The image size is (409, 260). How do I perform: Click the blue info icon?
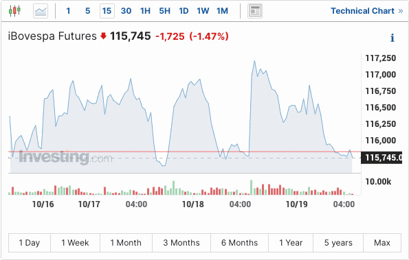pyautogui.click(x=393, y=38)
